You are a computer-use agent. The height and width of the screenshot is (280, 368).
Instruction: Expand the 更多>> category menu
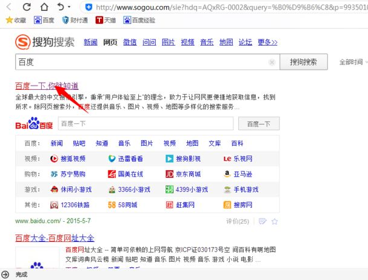[x=267, y=43]
